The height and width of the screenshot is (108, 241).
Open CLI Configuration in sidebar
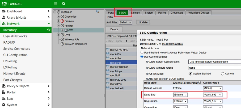click(x=15, y=55)
